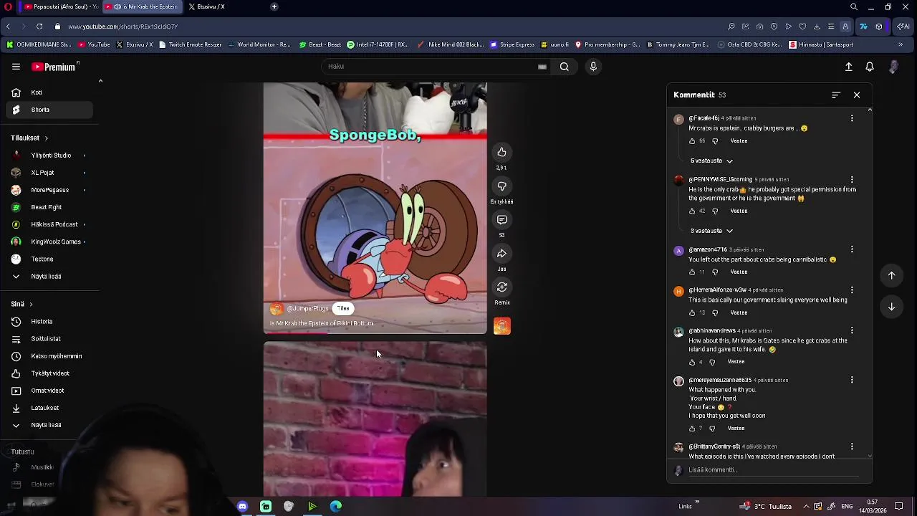Open more options for @Facafe46j comment
This screenshot has height=516, width=917.
(852, 118)
